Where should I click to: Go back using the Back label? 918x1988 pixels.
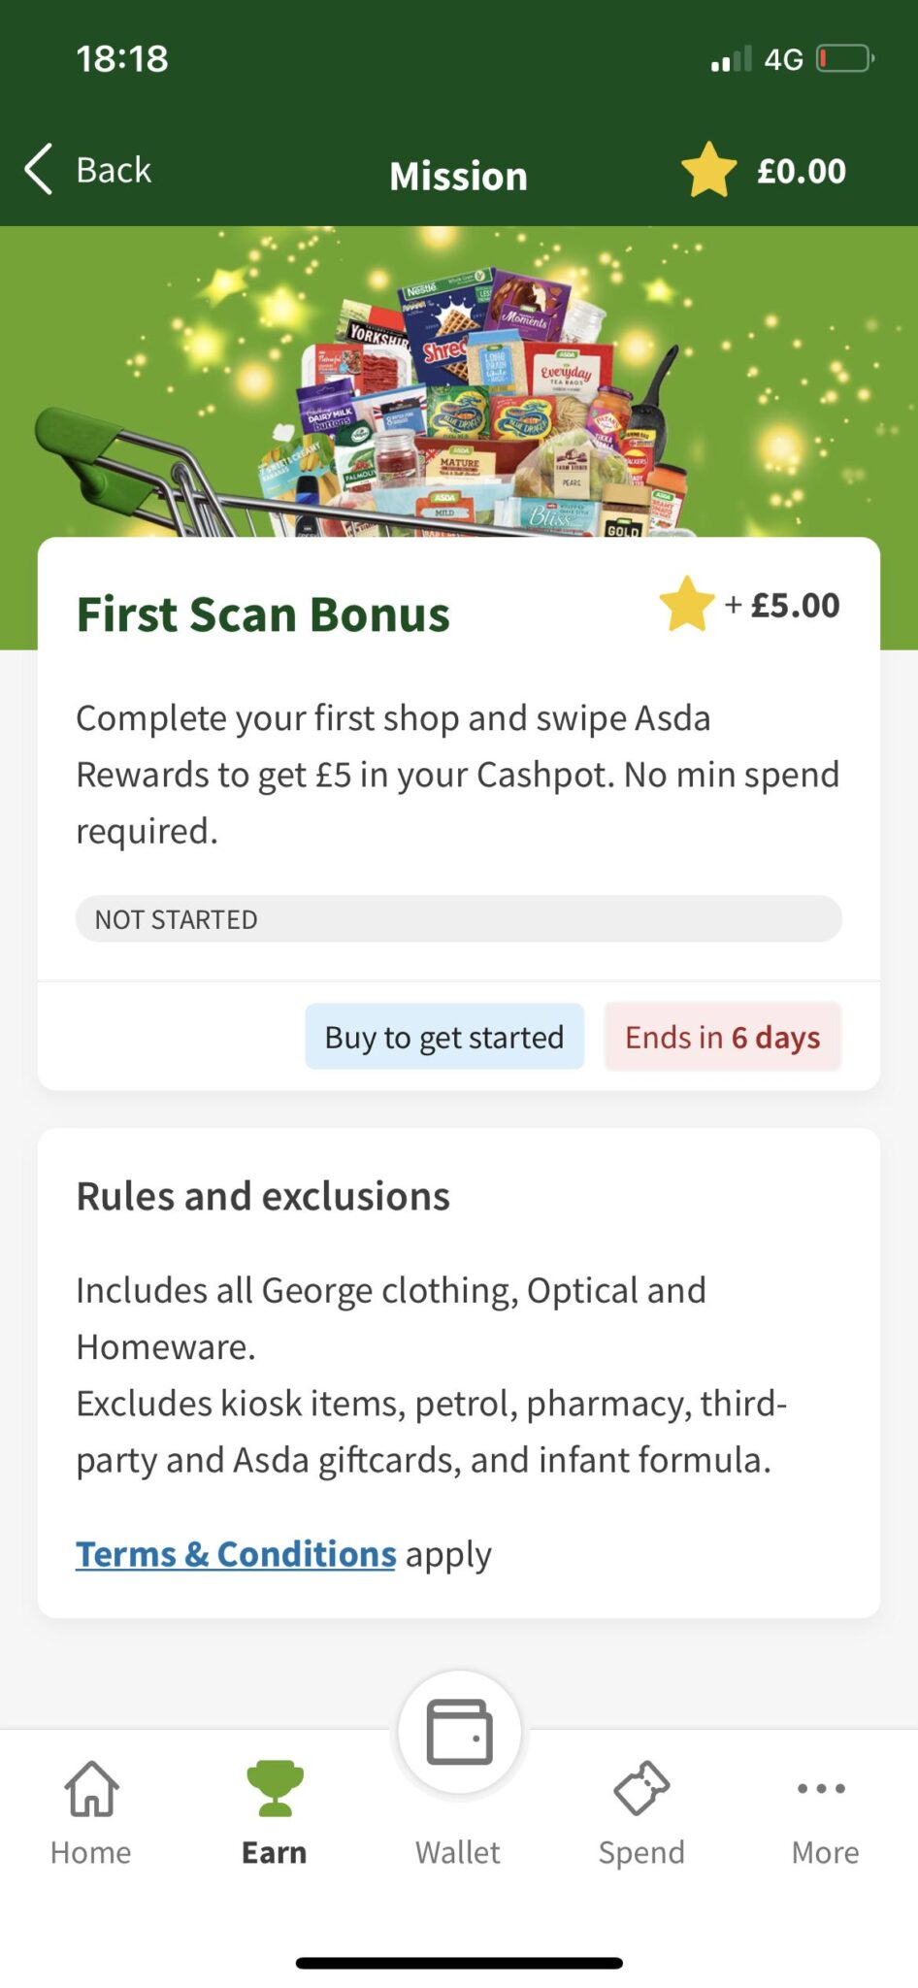coord(115,170)
